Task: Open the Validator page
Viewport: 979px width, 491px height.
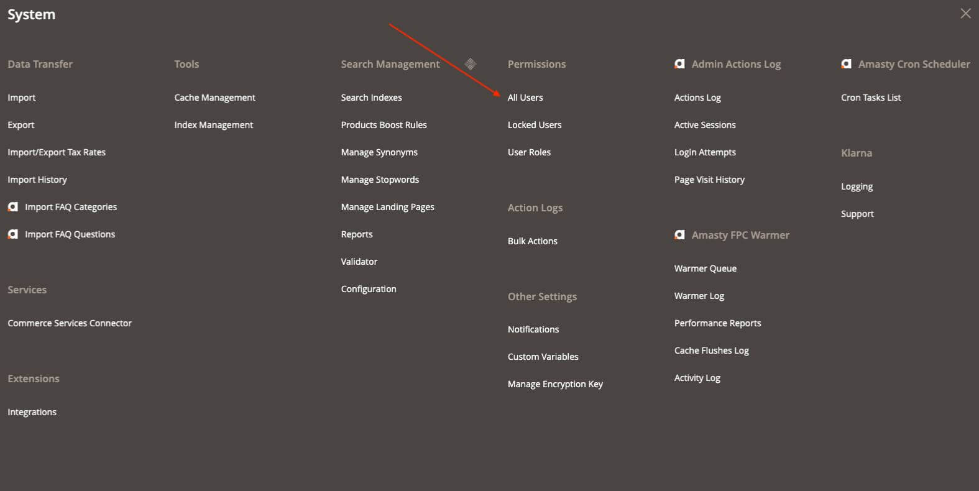Action: click(x=359, y=262)
